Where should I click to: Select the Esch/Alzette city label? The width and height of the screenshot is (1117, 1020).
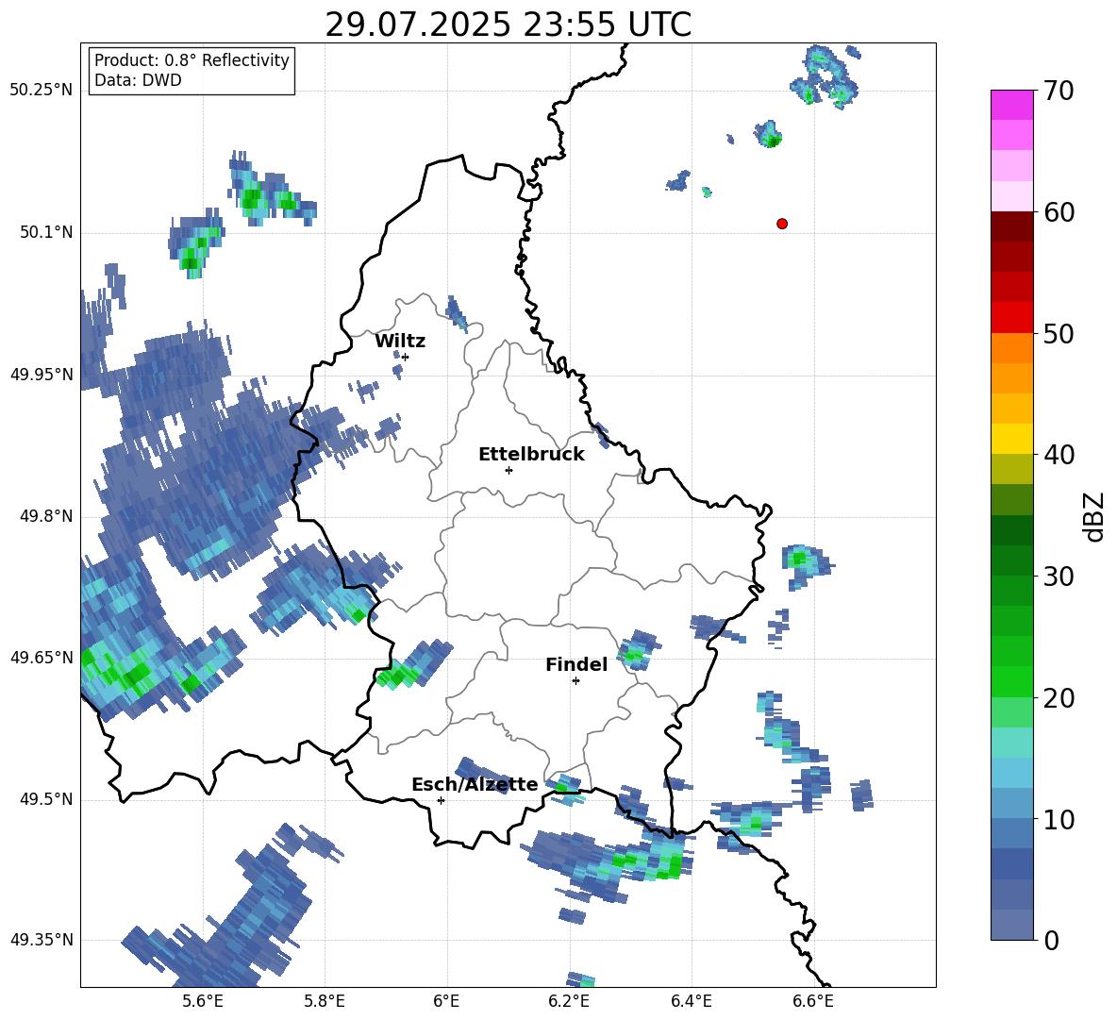click(475, 784)
